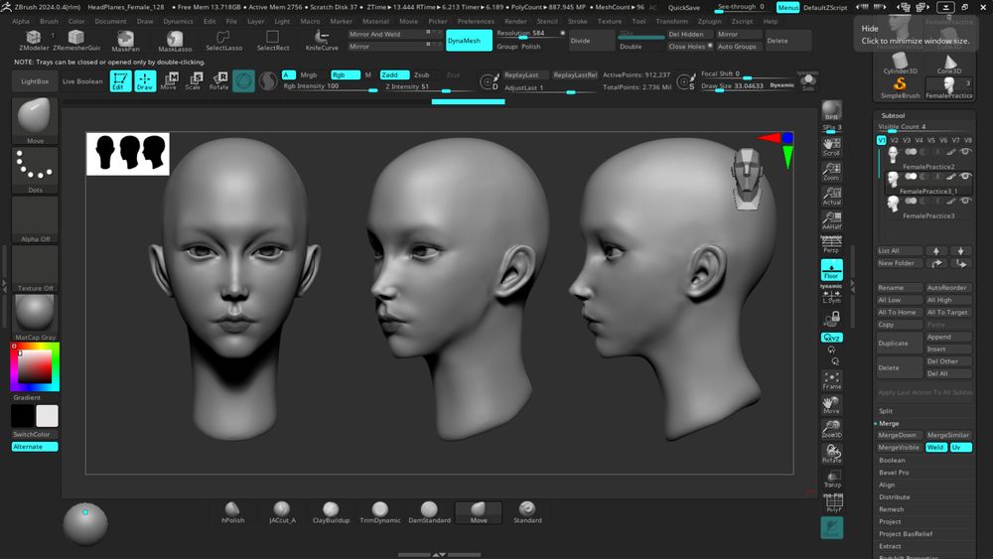Select the KnifeCurve brush
This screenshot has height=559, width=993.
pyautogui.click(x=322, y=41)
